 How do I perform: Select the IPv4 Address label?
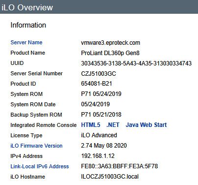26,156
